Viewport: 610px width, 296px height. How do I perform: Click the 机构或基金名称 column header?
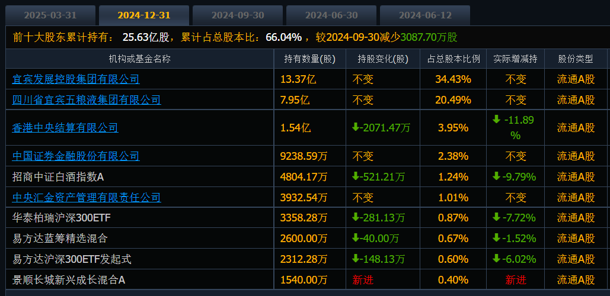point(140,59)
